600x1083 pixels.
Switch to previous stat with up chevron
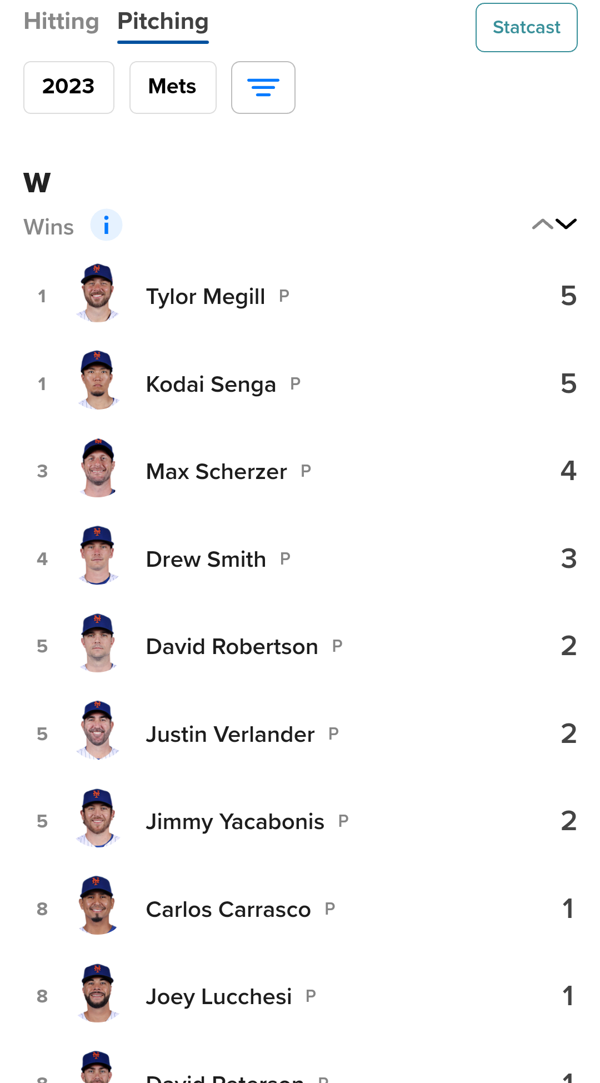542,224
